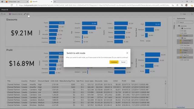Click the Power BI header title
The height and width of the screenshot is (109, 194).
pyautogui.click(x=5, y=10)
